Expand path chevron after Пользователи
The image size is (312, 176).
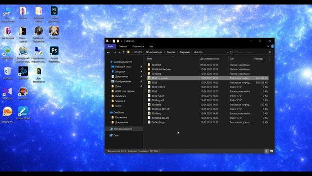(165, 52)
